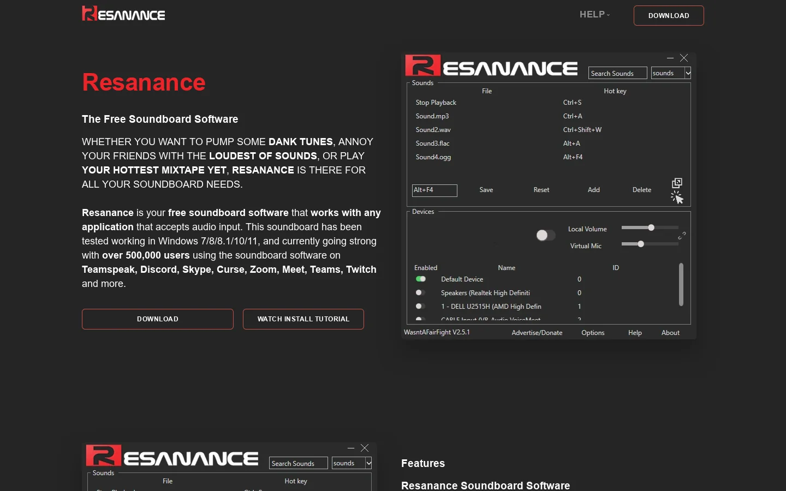
Task: Click the minimize icon of the large app preview
Action: [x=670, y=58]
